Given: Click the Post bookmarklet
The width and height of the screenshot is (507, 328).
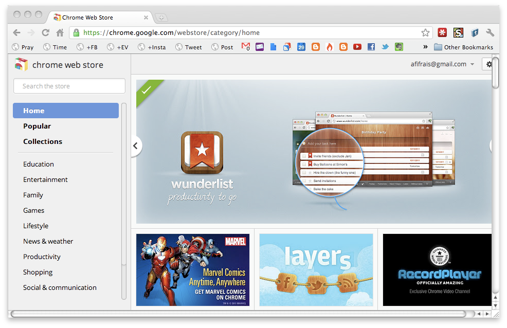Looking at the screenshot, I should (222, 47).
